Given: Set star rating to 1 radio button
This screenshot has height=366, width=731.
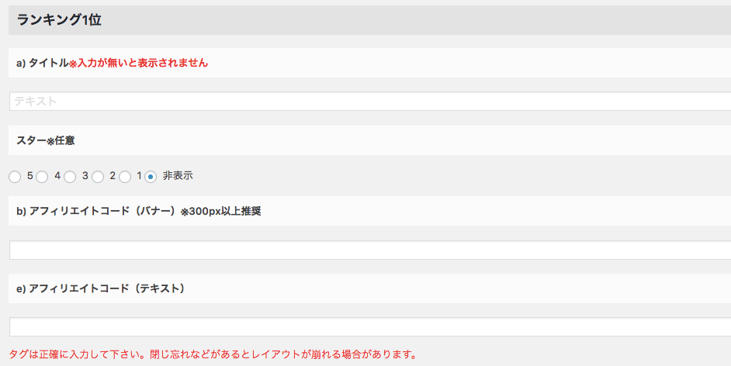Looking at the screenshot, I should point(125,177).
